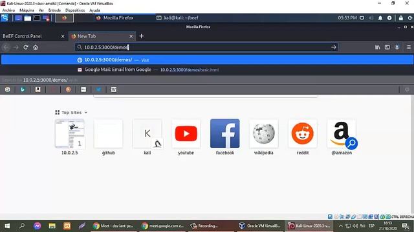Show sidebars with the sidebar icon
Image resolution: width=414 pixels, height=232 pixels.
[x=387, y=47]
